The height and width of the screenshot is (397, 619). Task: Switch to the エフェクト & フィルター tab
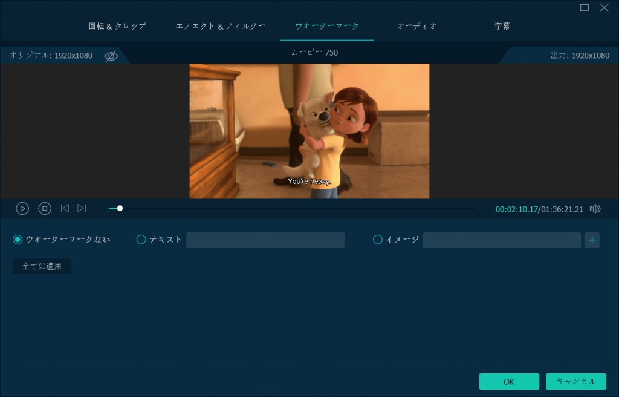[220, 26]
